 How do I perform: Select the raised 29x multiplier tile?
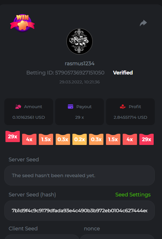(13, 136)
